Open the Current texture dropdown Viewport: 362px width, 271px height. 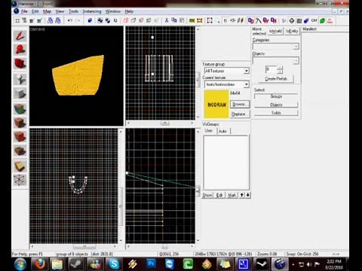point(247,84)
